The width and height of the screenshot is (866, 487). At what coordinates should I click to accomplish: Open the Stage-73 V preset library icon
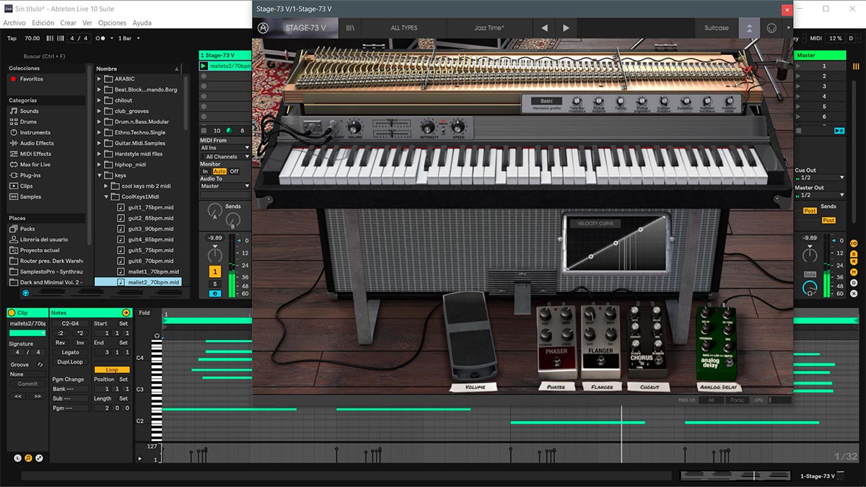(351, 28)
